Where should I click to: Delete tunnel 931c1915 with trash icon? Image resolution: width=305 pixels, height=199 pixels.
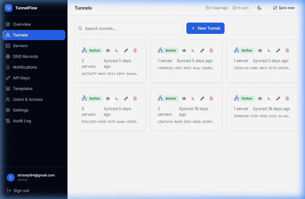click(135, 99)
